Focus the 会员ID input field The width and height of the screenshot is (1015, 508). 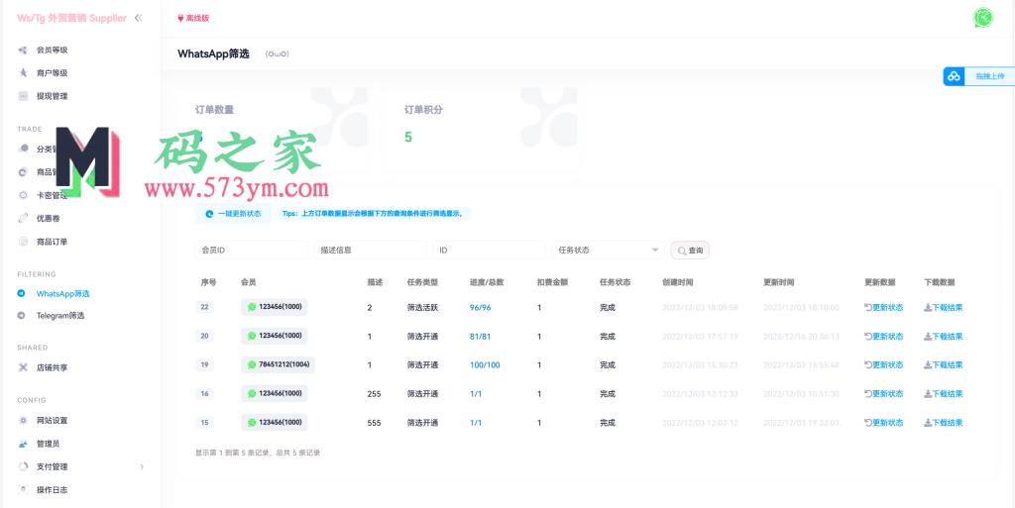(x=251, y=251)
